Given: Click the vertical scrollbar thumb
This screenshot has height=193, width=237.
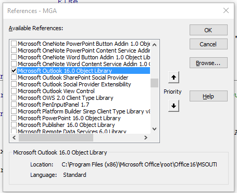Looking at the screenshot, I should pos(154,83).
